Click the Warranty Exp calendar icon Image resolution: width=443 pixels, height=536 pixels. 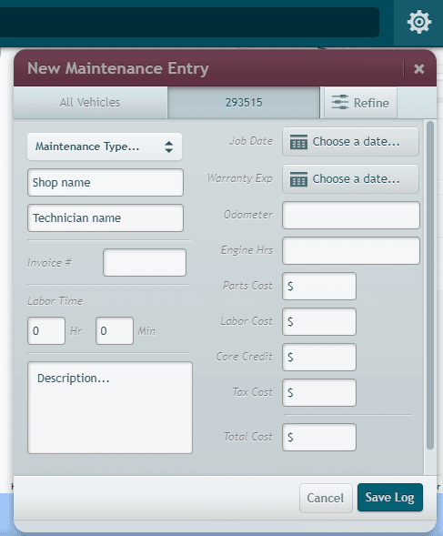(298, 178)
